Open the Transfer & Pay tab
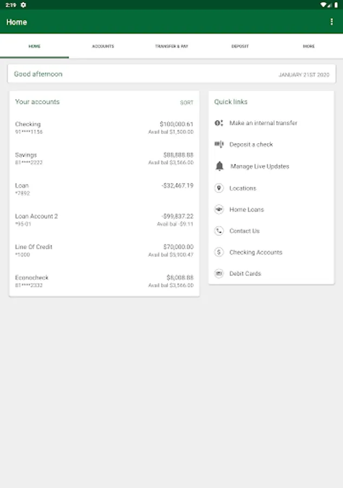The image size is (343, 488). click(x=171, y=47)
